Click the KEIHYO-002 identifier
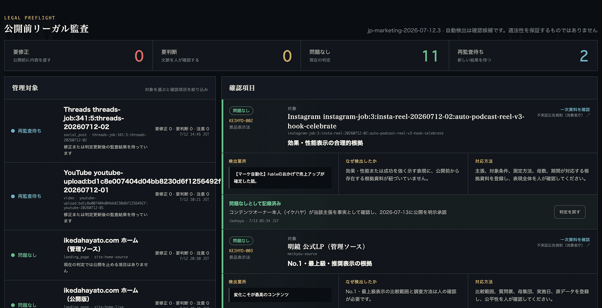The image size is (602, 308). (x=241, y=121)
